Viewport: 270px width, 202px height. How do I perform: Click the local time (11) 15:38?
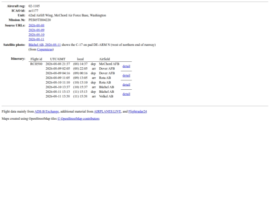pos(80,97)
